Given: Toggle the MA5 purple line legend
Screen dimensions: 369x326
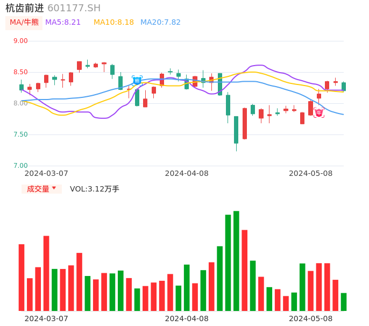Looking at the screenshot, I should click(x=63, y=22).
